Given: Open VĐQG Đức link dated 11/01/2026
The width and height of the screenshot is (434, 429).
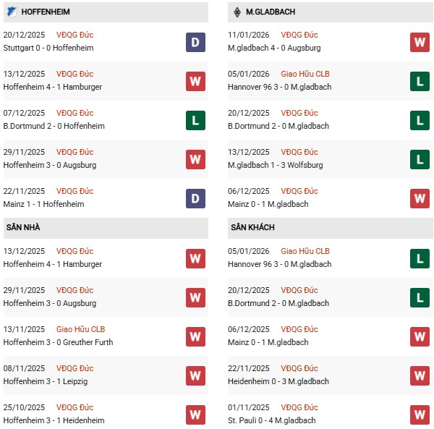Looking at the screenshot, I should 299,35.
